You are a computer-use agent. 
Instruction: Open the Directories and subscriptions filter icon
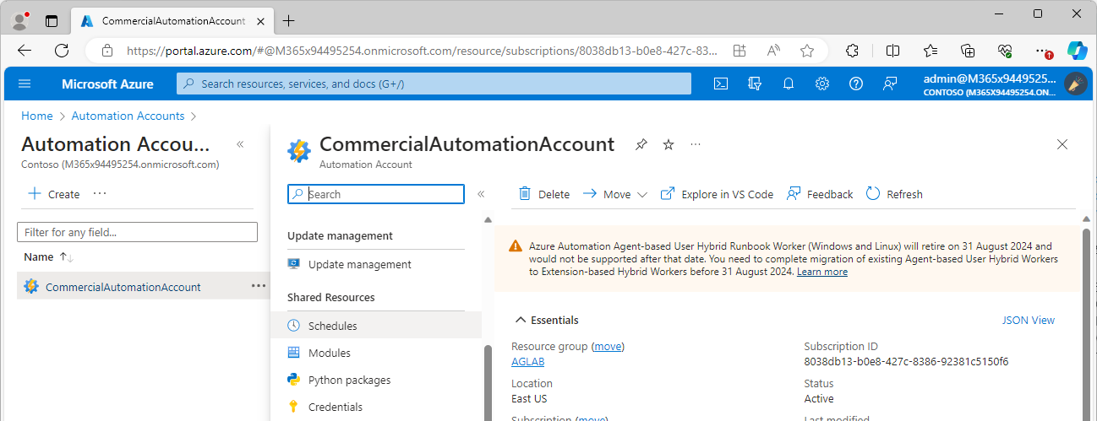pos(755,84)
